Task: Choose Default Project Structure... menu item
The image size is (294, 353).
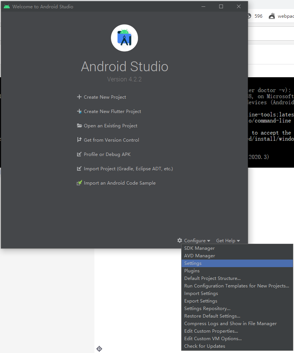Action: click(x=237, y=278)
